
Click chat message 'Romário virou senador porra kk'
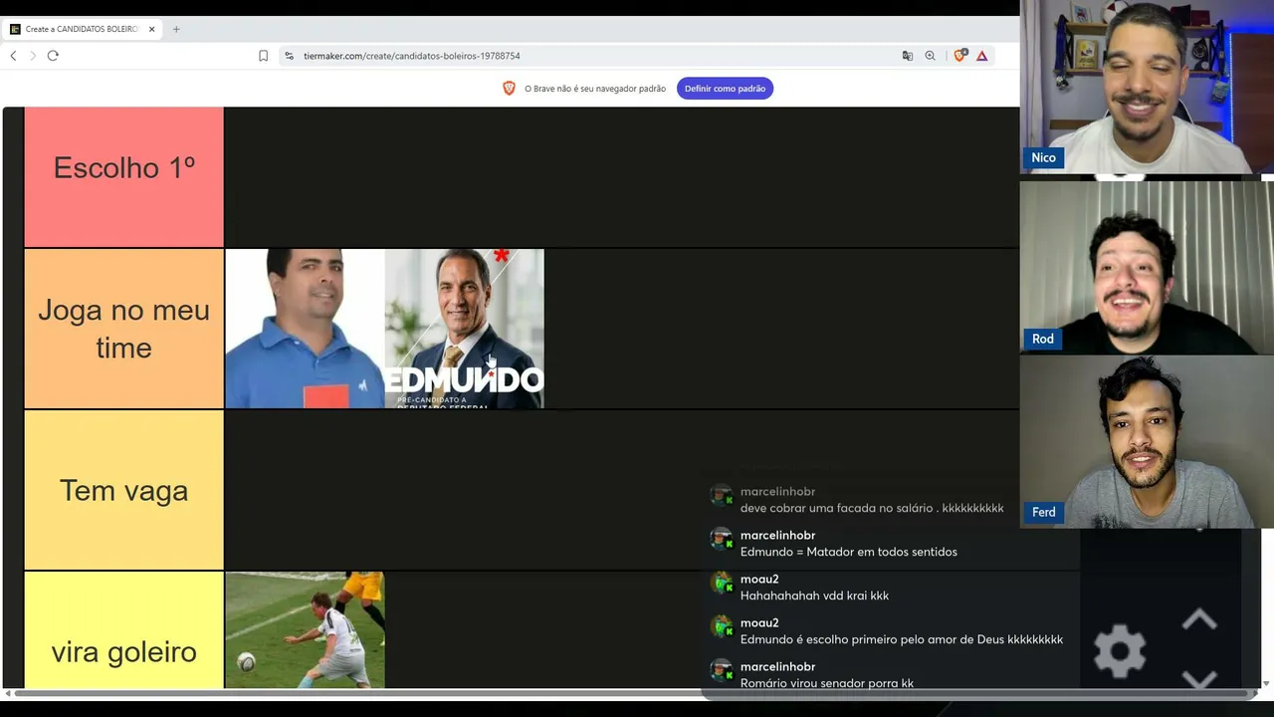coord(826,683)
